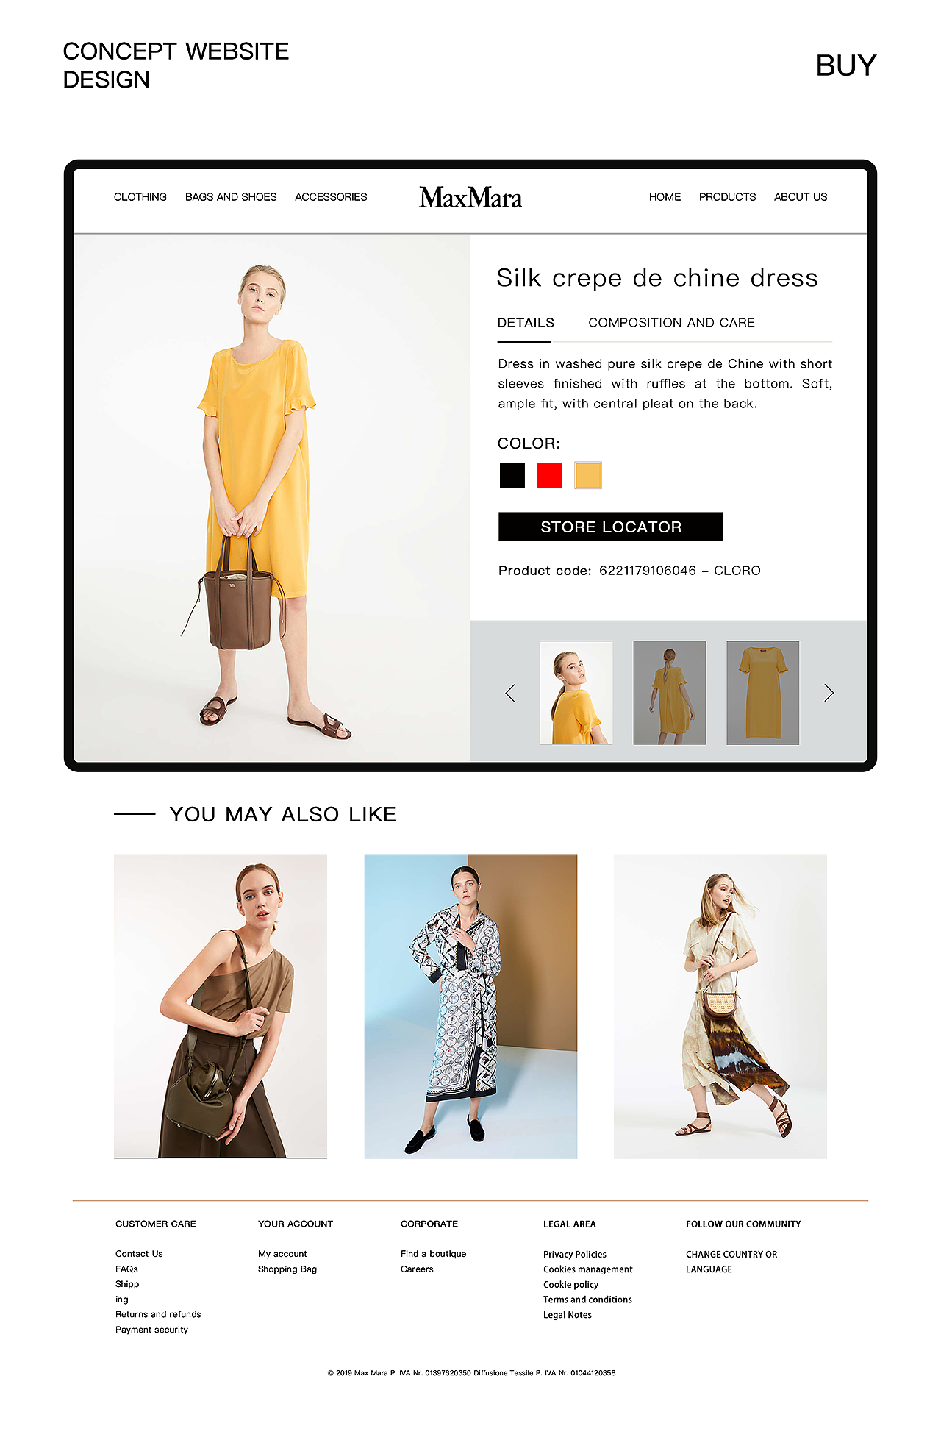Switch to the Composition and Care tab
Screen dimensions: 941x1451
tap(671, 323)
